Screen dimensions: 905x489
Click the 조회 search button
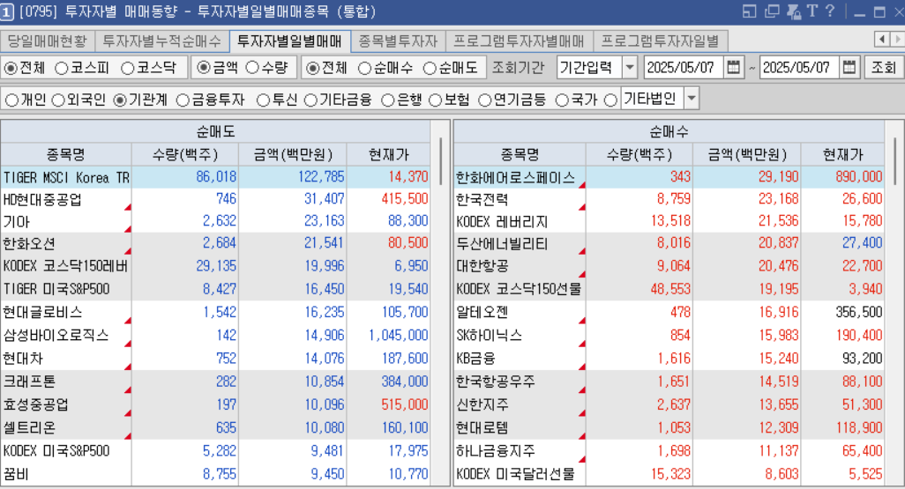884,68
